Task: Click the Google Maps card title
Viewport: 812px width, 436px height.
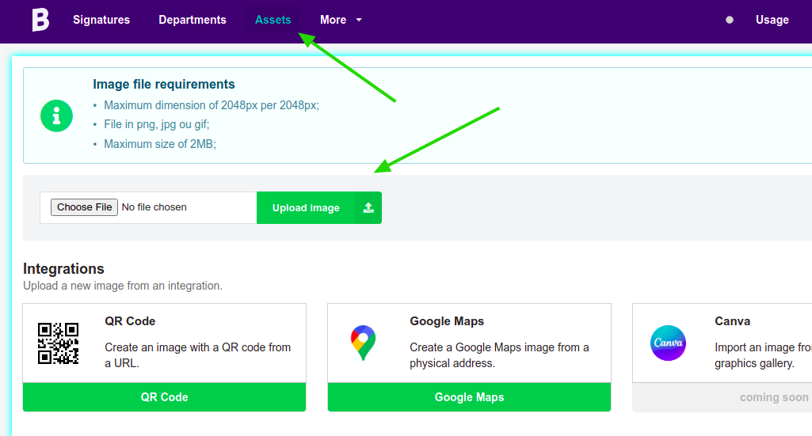Action: pos(447,321)
